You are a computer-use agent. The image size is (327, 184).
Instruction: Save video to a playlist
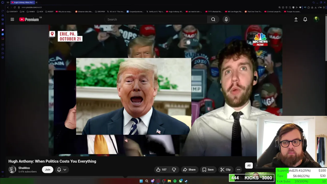[x=208, y=170]
